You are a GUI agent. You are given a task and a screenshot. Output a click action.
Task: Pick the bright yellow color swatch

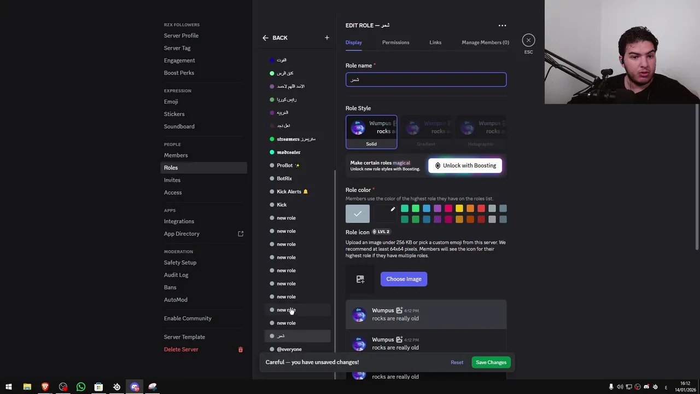(459, 208)
